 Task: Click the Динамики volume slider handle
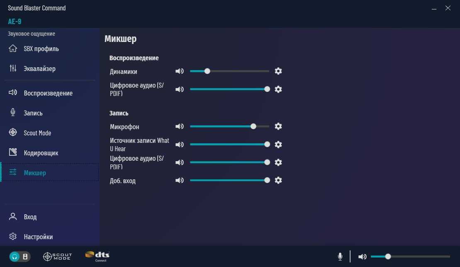tap(207, 71)
